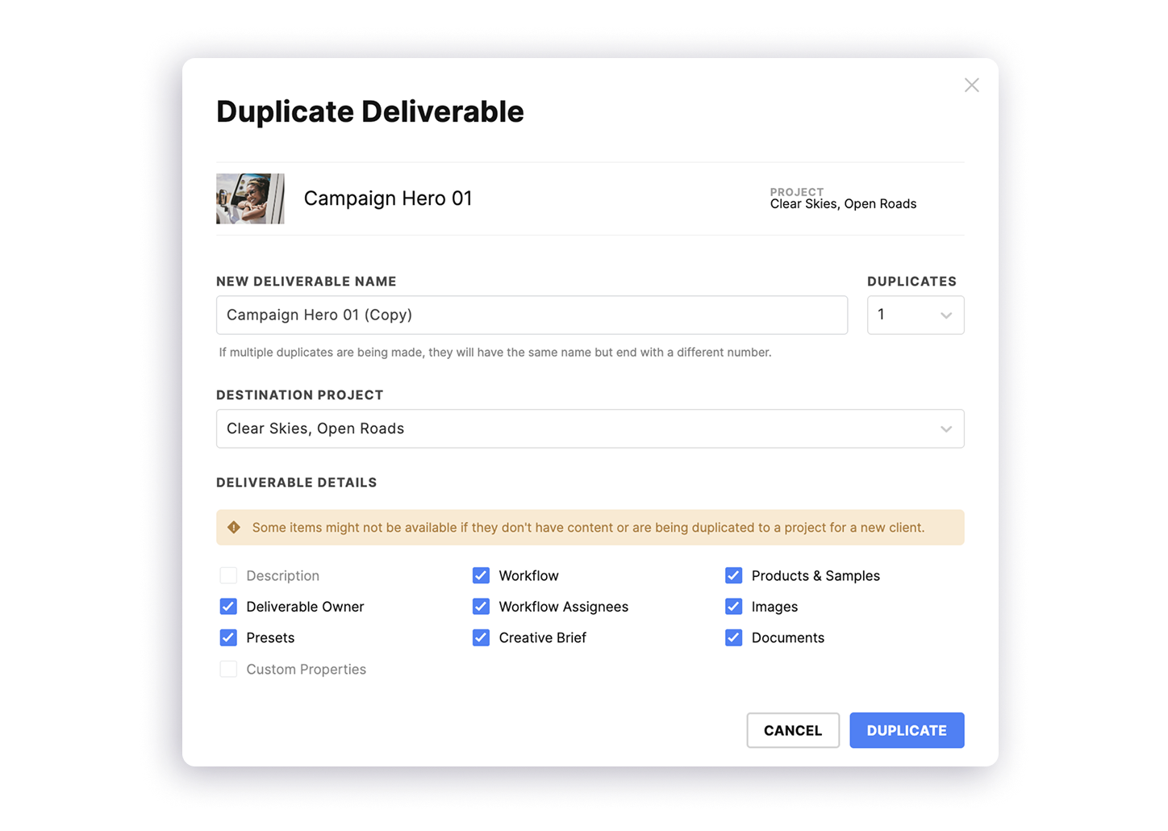Uncheck the Creative Brief checkbox
This screenshot has height=831, width=1168.
point(481,638)
